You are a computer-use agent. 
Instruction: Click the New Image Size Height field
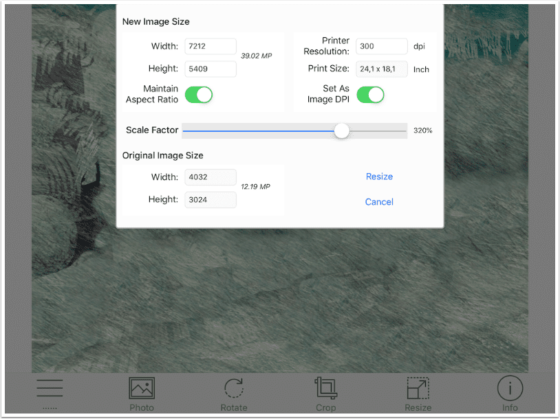(211, 69)
